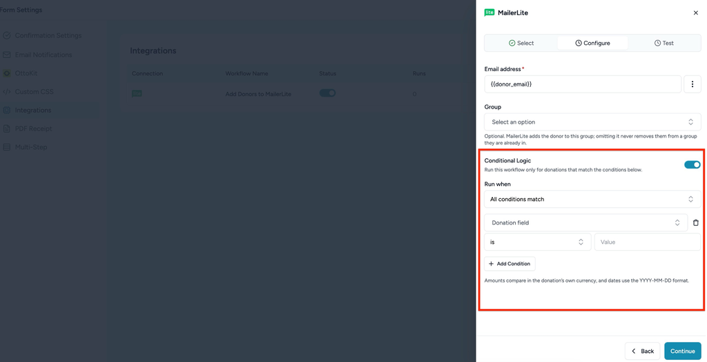Open Integrations in sidebar

(x=33, y=110)
